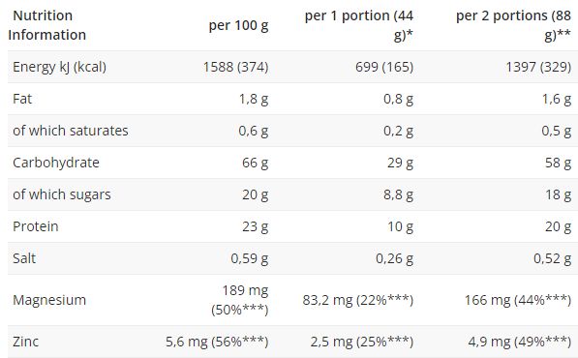Select the Protein row label
578x358 pixels.
[36, 226]
